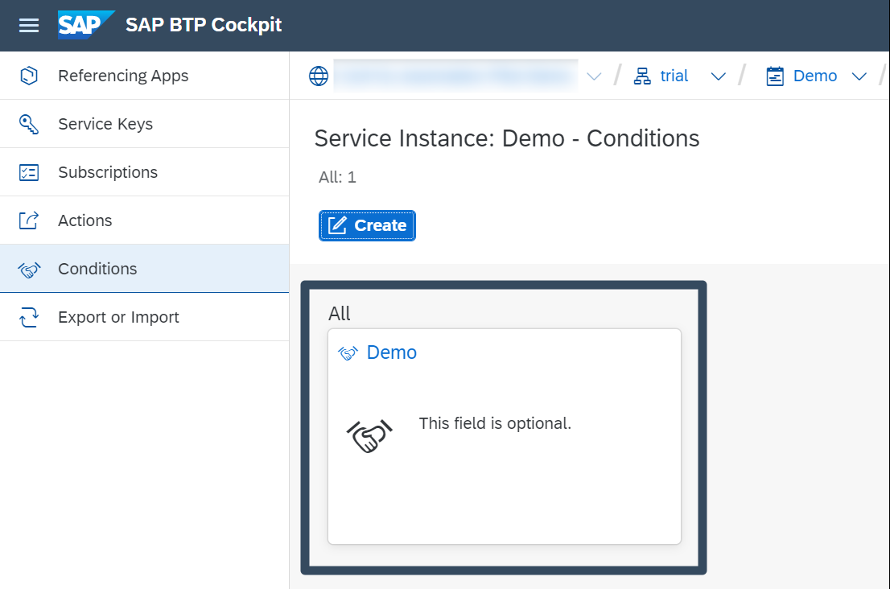Select Conditions in the sidebar

[x=144, y=269]
